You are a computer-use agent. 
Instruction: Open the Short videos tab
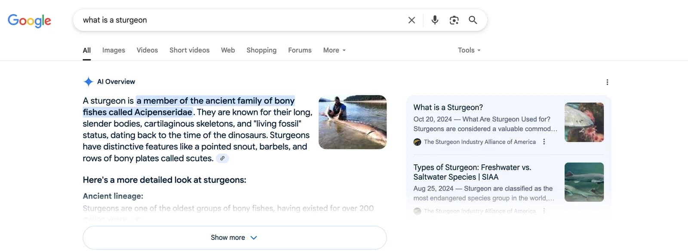pos(189,50)
